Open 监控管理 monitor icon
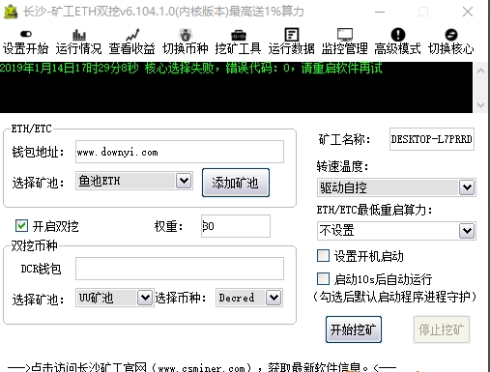490x372 pixels. (345, 35)
